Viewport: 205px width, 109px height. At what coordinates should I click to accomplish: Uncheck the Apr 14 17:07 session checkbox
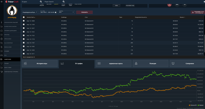pyautogui.click(x=24, y=43)
